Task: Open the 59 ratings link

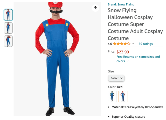Action: pos(146,44)
